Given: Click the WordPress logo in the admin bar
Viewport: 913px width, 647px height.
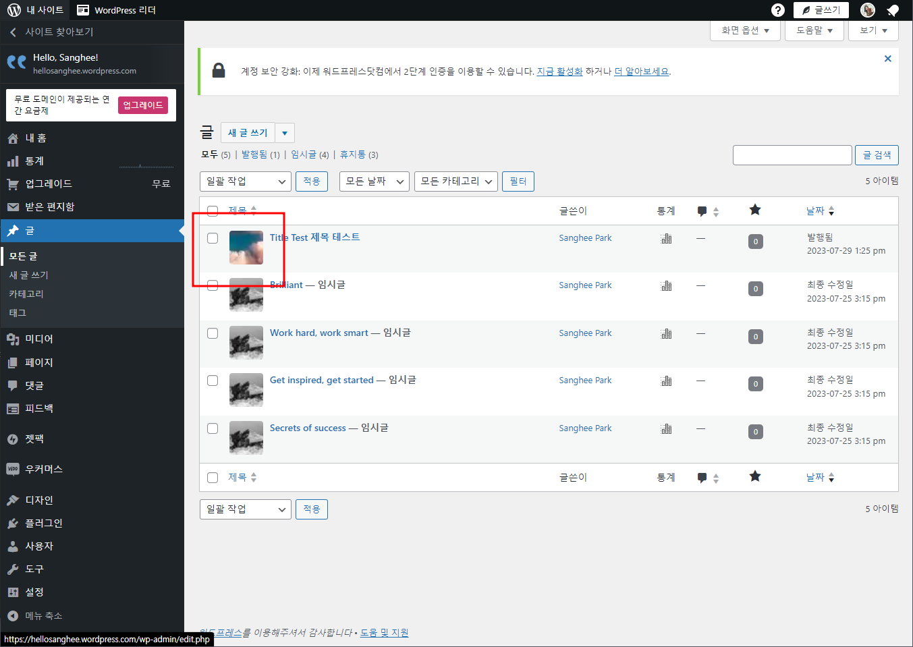Looking at the screenshot, I should point(13,10).
